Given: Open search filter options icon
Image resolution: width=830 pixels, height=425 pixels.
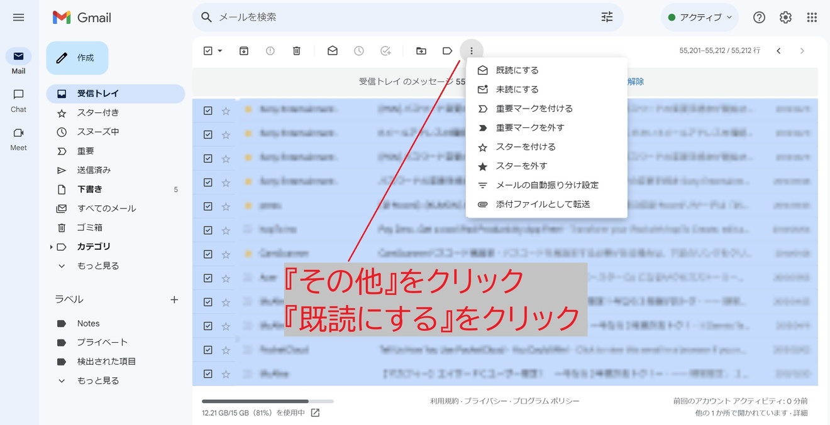Looking at the screenshot, I should pos(607,18).
